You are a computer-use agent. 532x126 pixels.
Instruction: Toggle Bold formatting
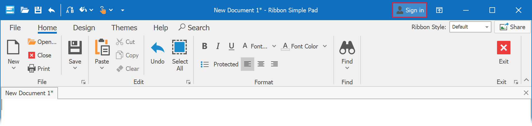click(x=205, y=46)
